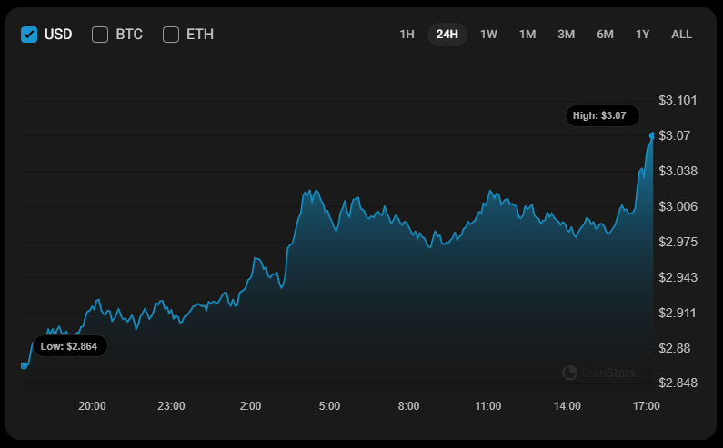
Task: Enable the BTC currency checkbox
Action: click(x=100, y=35)
